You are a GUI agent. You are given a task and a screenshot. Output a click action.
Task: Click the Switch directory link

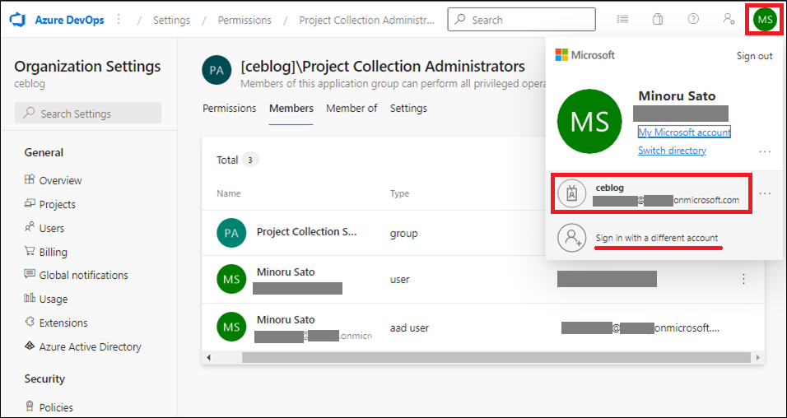672,150
